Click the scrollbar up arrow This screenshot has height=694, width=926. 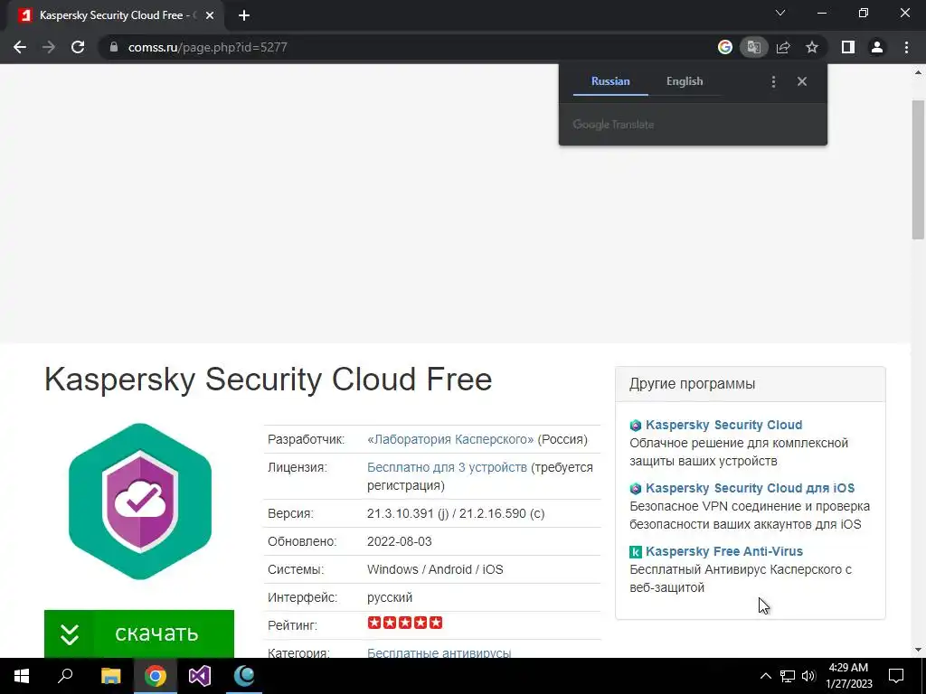point(919,72)
